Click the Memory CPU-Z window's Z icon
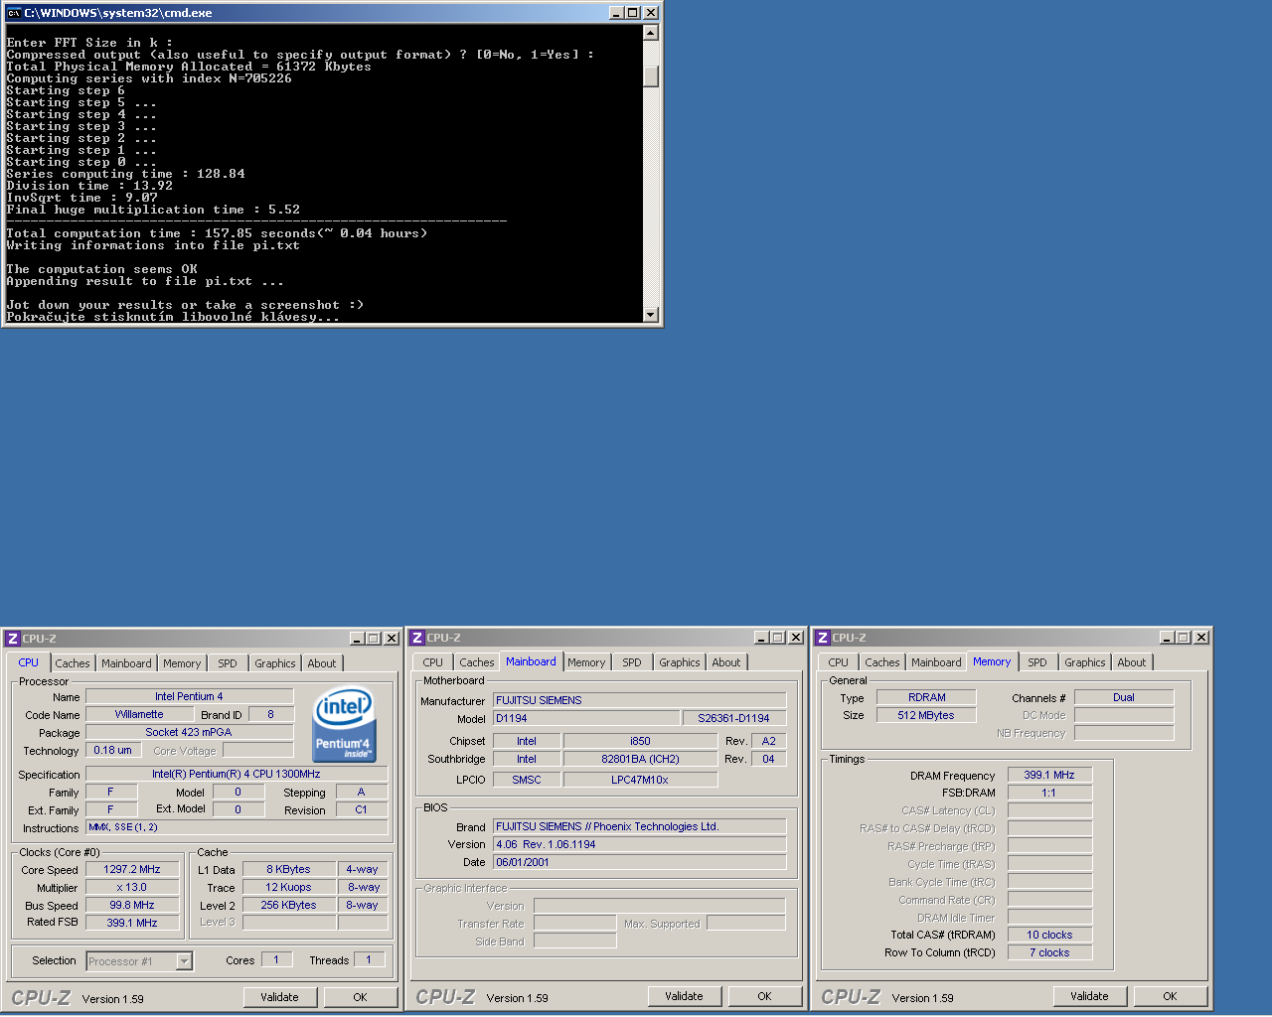The height and width of the screenshot is (1017, 1272). tap(823, 638)
